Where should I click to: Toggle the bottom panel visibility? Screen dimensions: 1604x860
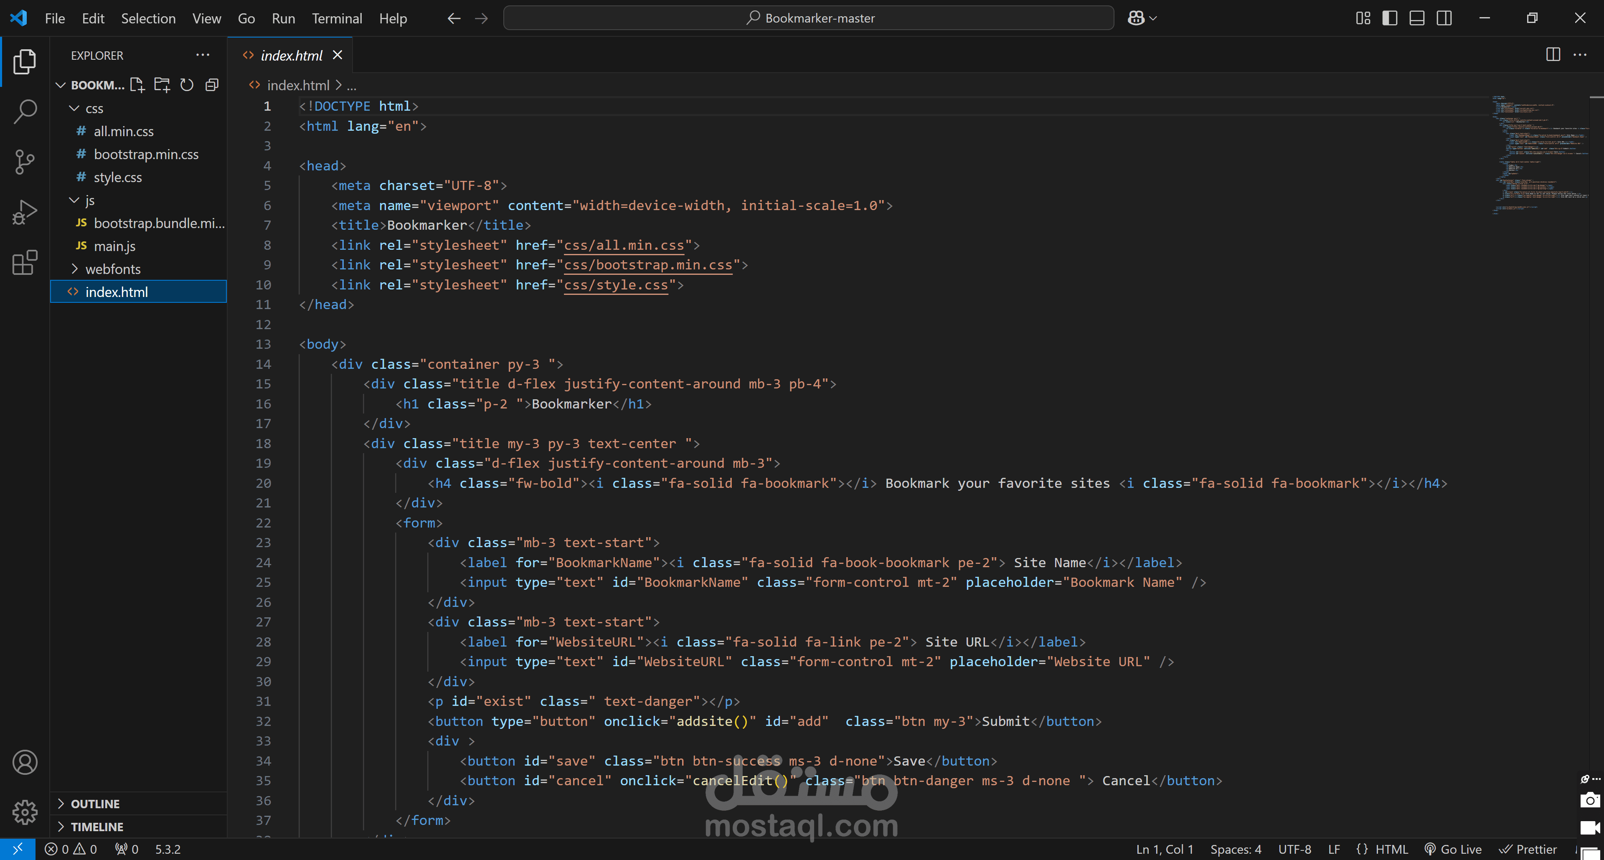pos(1416,18)
